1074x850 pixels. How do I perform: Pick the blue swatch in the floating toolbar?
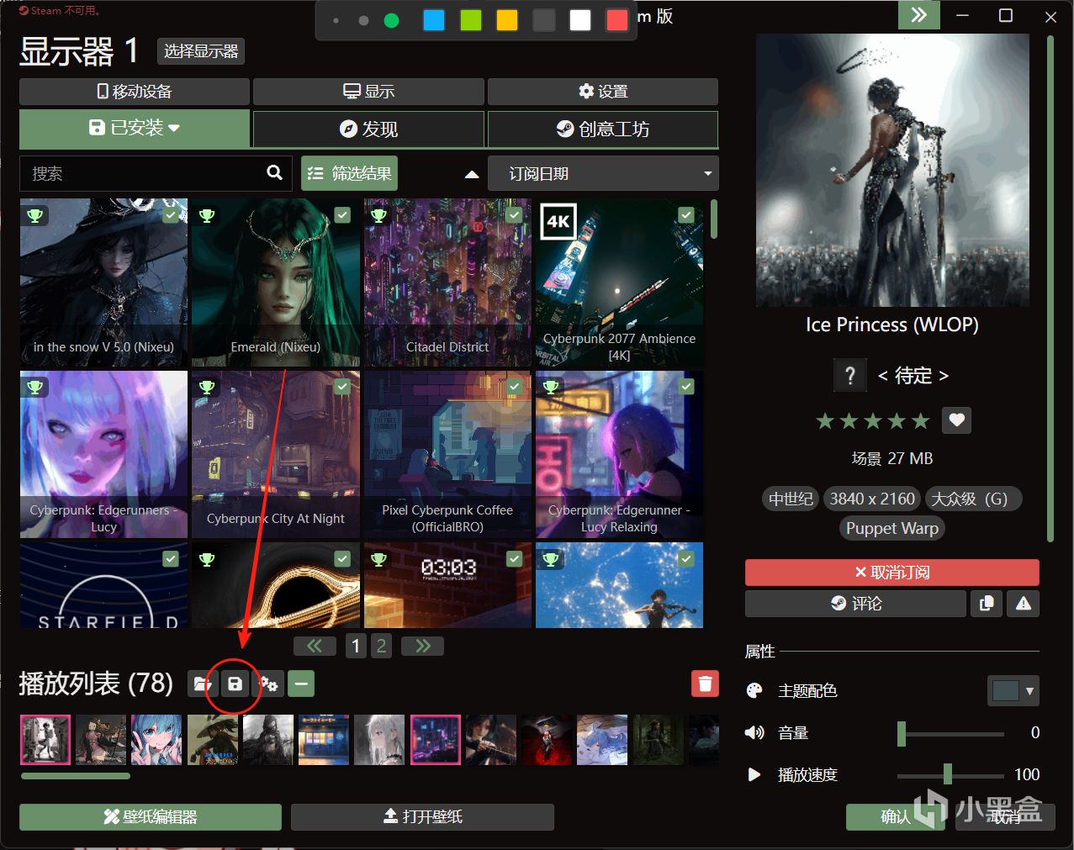point(434,20)
